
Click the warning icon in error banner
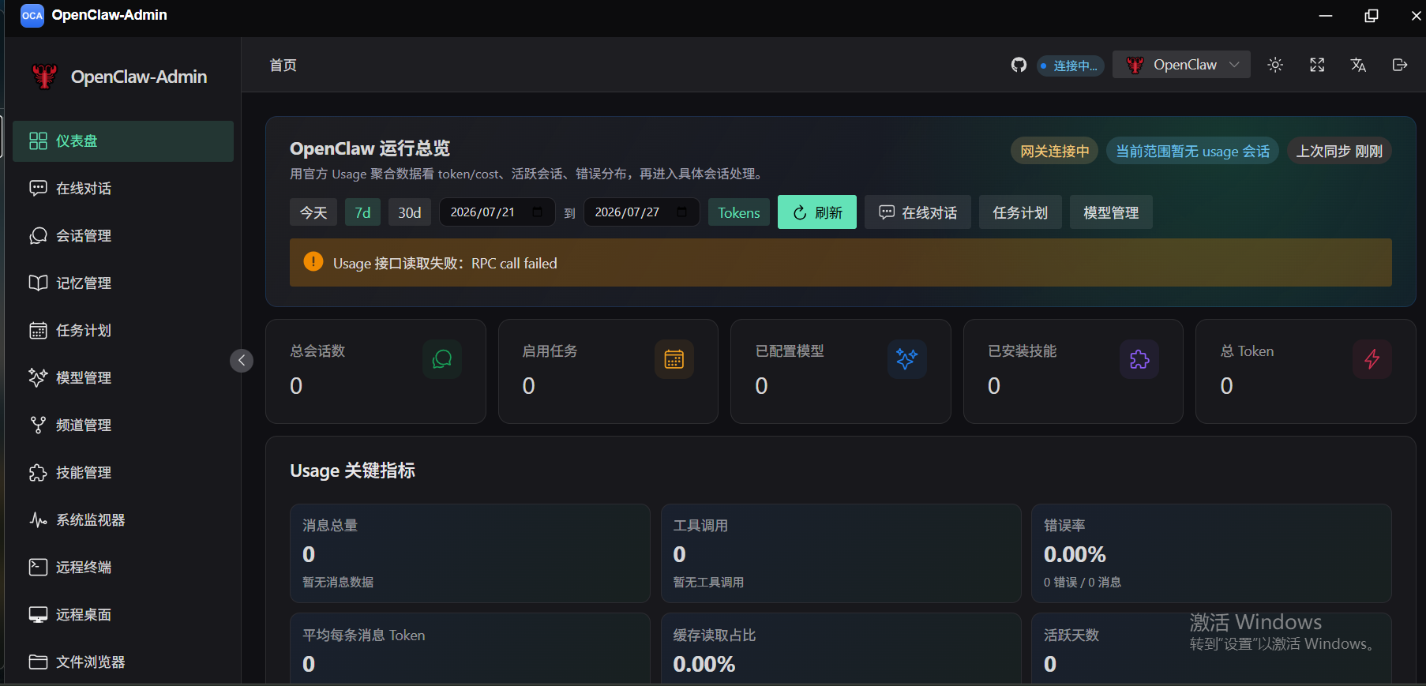coord(313,262)
